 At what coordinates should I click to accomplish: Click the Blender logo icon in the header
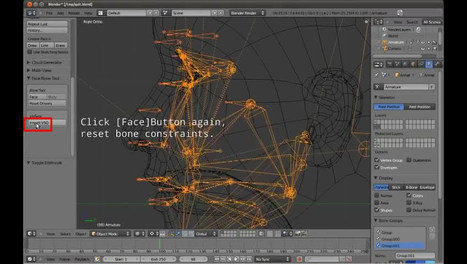(x=400, y=13)
